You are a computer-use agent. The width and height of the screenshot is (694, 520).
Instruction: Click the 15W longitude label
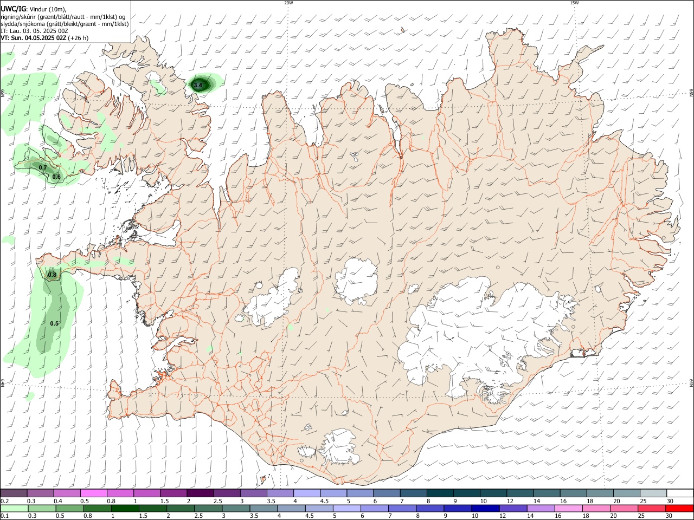pyautogui.click(x=574, y=3)
